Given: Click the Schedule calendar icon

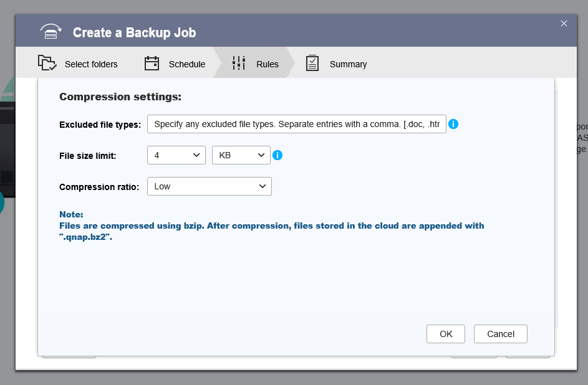Looking at the screenshot, I should pos(152,63).
